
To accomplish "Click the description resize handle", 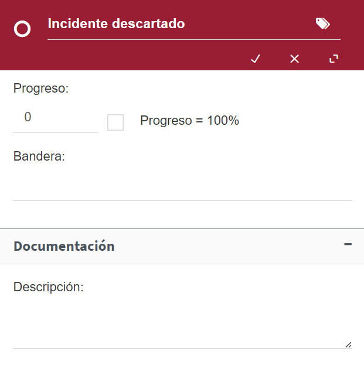I will (x=349, y=345).
